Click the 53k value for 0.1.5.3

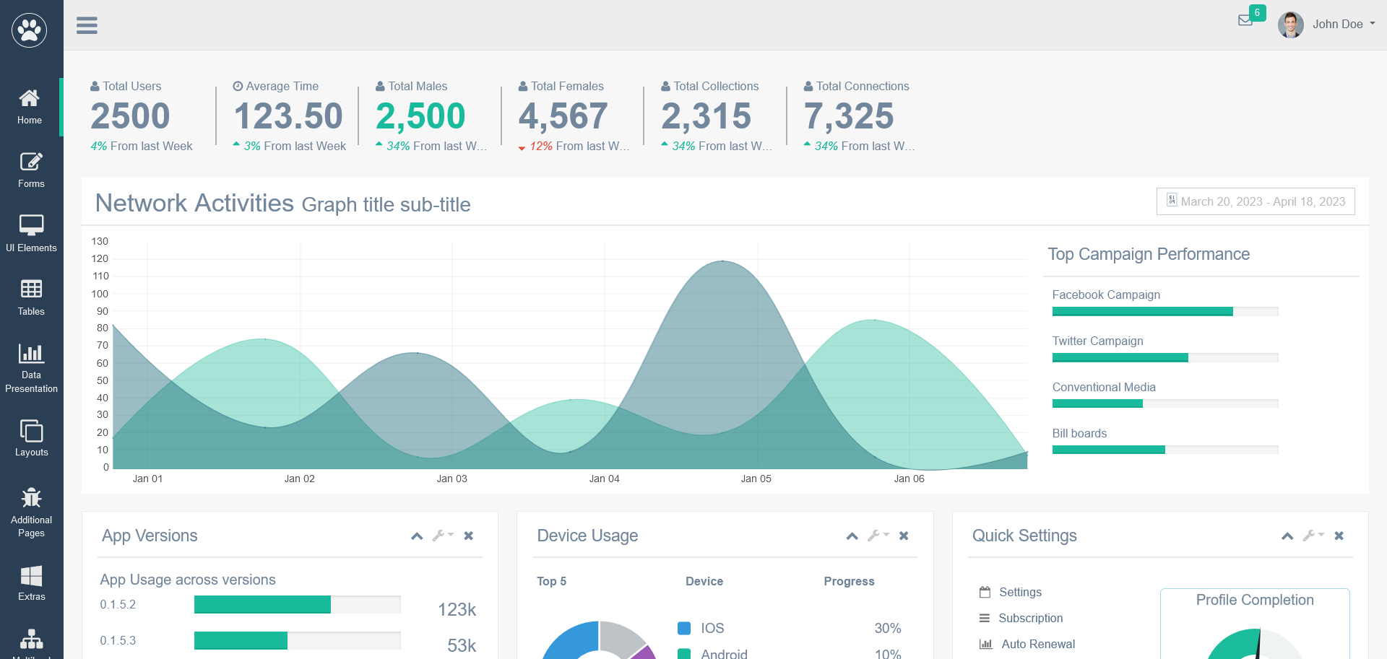(x=462, y=646)
